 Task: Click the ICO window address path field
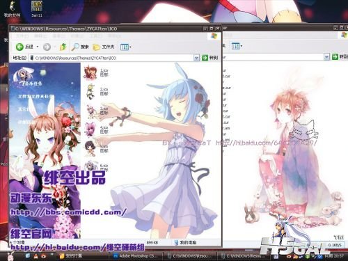tap(111, 58)
